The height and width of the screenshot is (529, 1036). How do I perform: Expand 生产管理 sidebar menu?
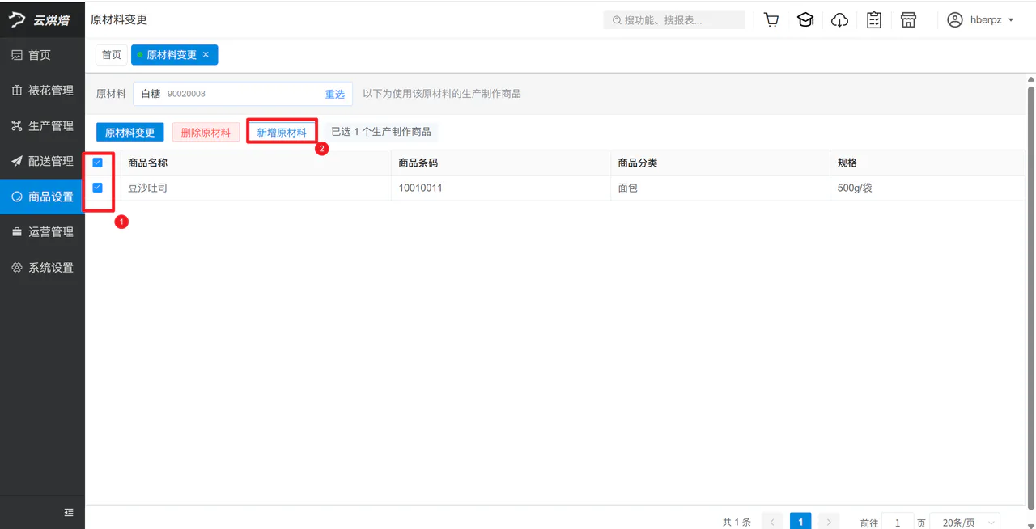point(42,126)
